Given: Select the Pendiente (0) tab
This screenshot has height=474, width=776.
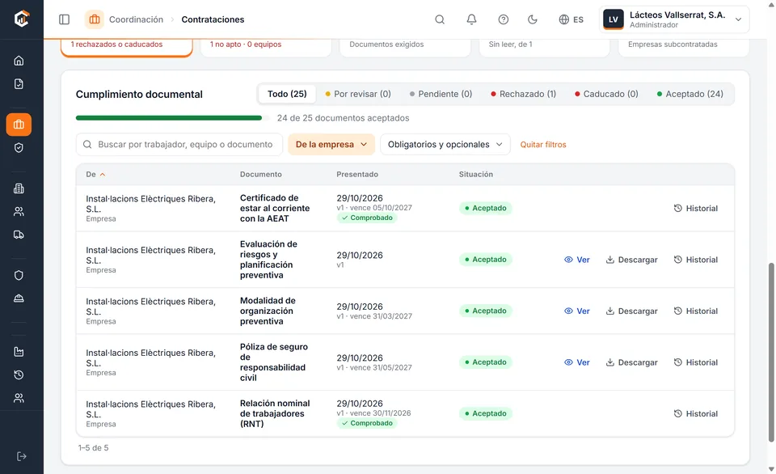Looking at the screenshot, I should point(441,94).
